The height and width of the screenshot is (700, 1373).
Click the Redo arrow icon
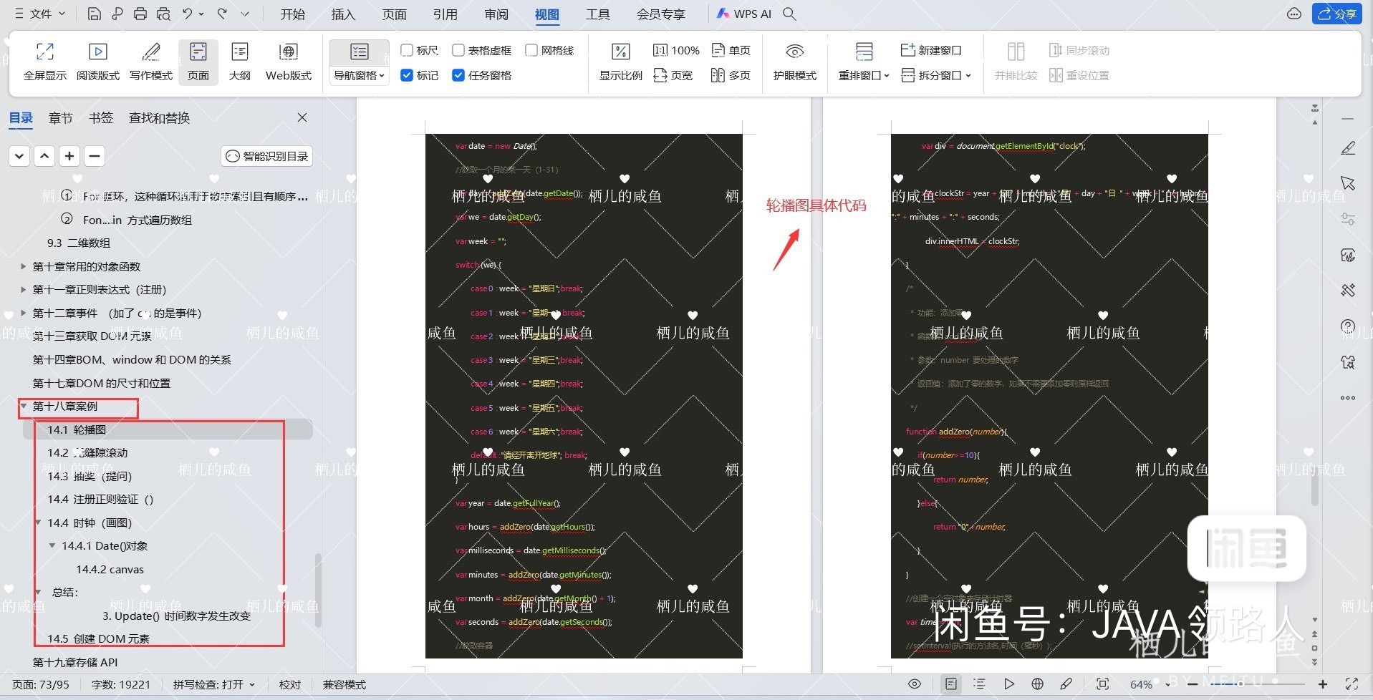pos(222,14)
